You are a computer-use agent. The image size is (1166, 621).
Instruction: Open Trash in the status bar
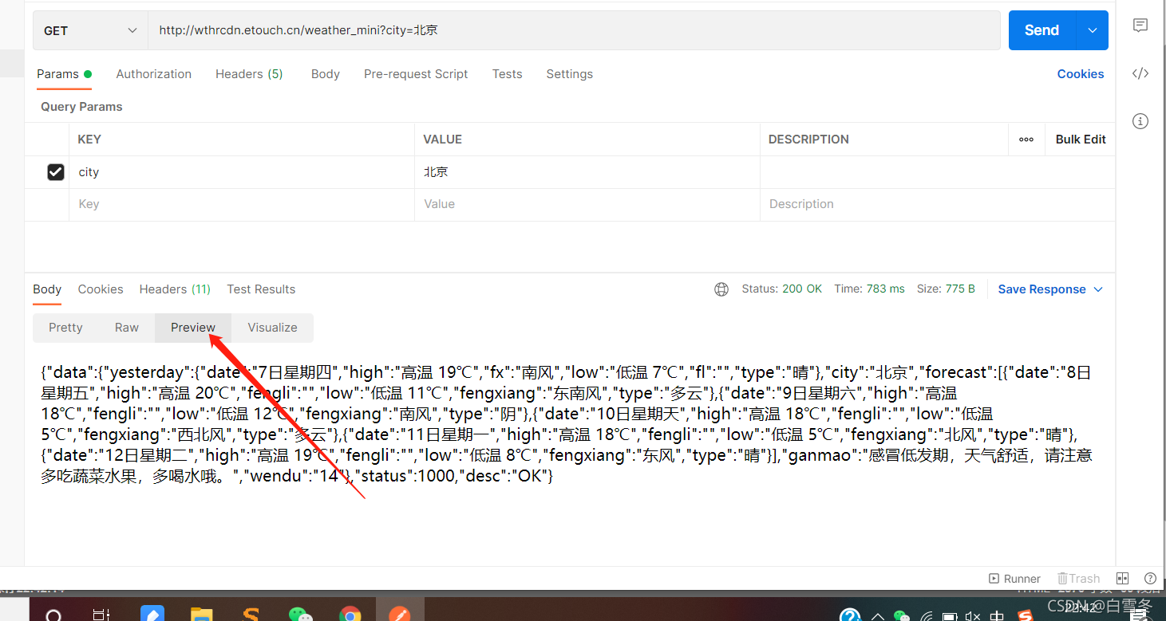[1078, 579]
